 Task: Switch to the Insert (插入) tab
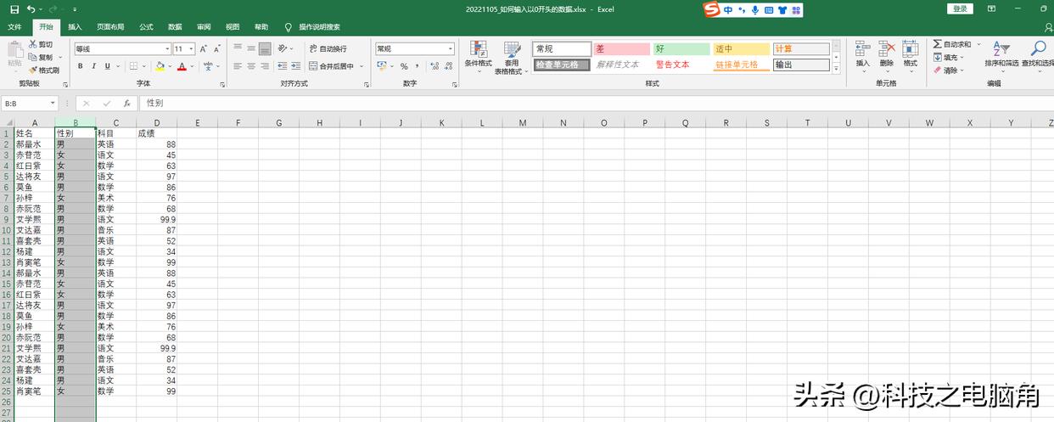pyautogui.click(x=75, y=27)
